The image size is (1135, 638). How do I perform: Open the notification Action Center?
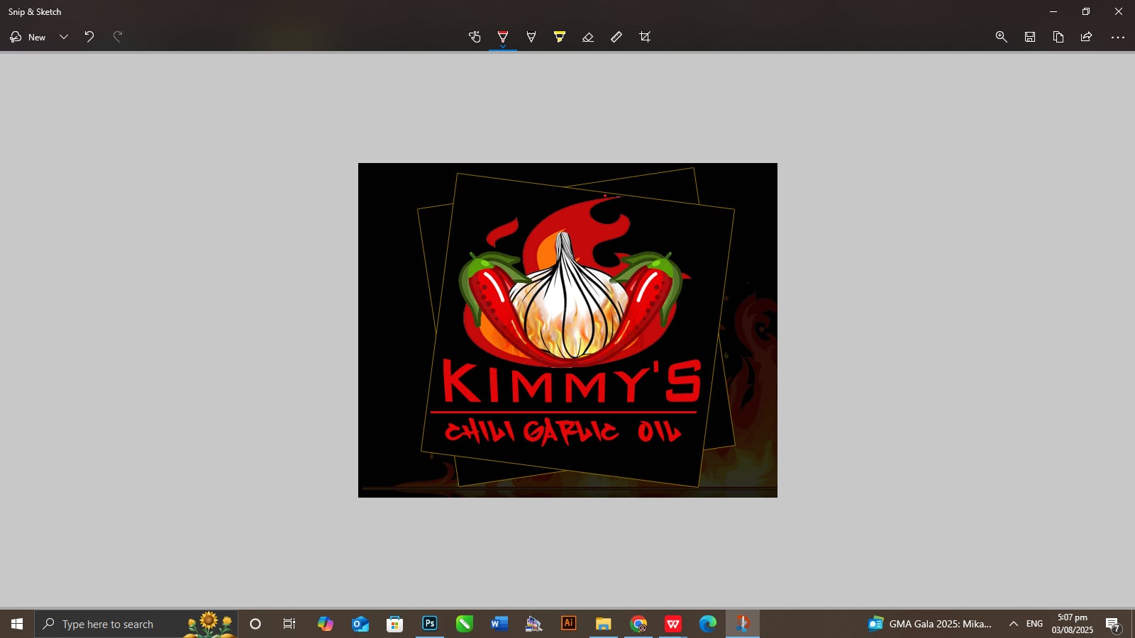point(1114,624)
